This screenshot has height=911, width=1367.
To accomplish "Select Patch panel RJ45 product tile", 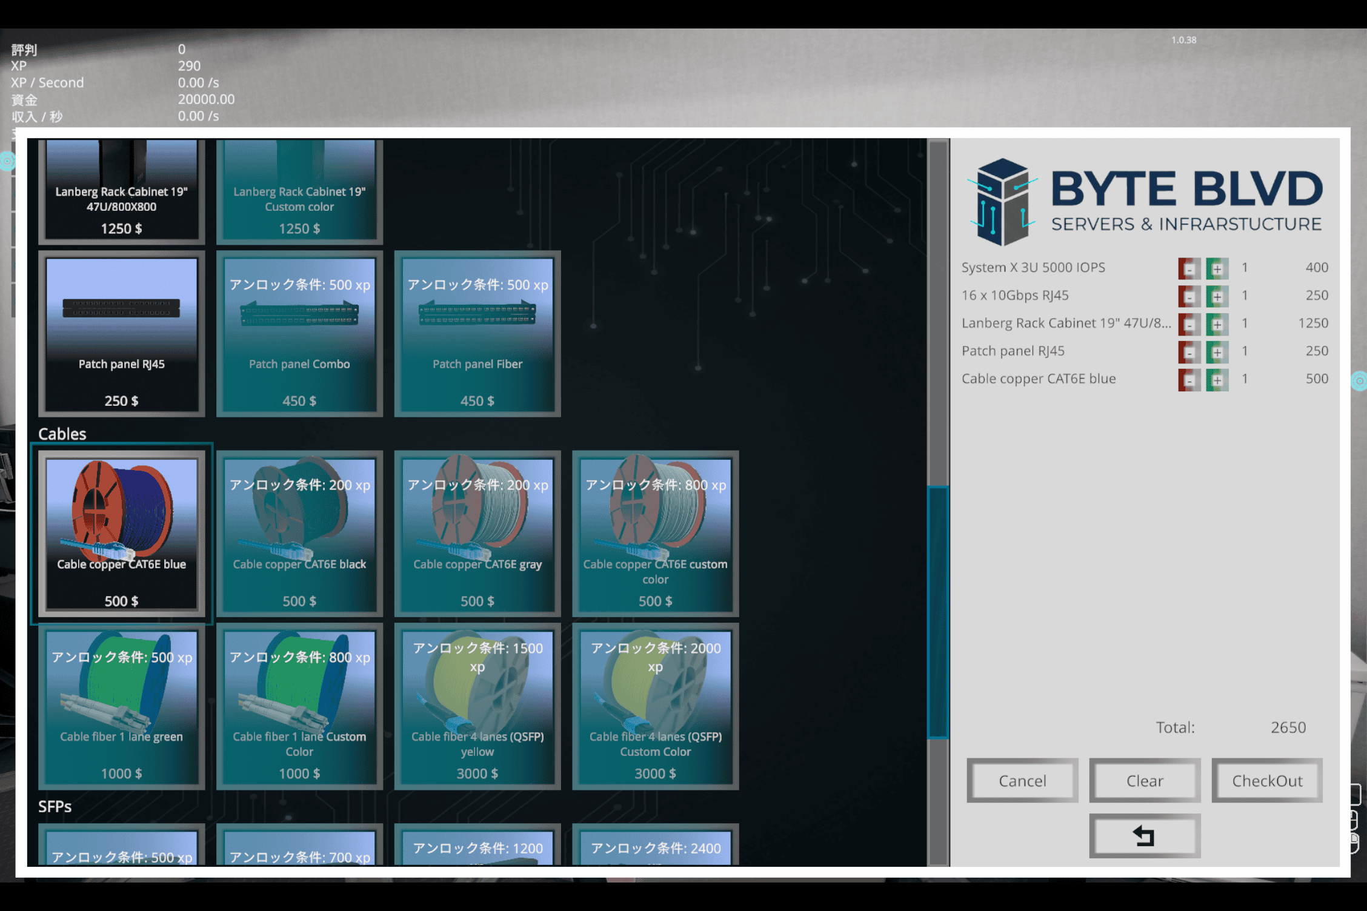I will pos(121,334).
